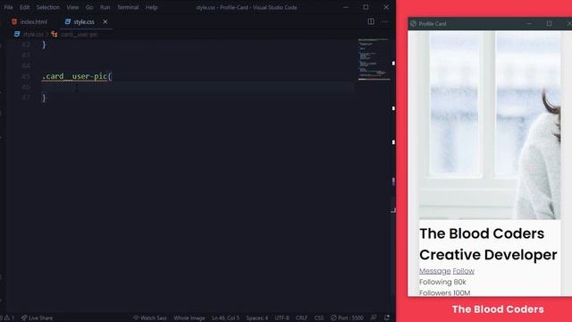This screenshot has height=322, width=572.
Task: Maximize the Profile Card window
Action: [x=549, y=24]
